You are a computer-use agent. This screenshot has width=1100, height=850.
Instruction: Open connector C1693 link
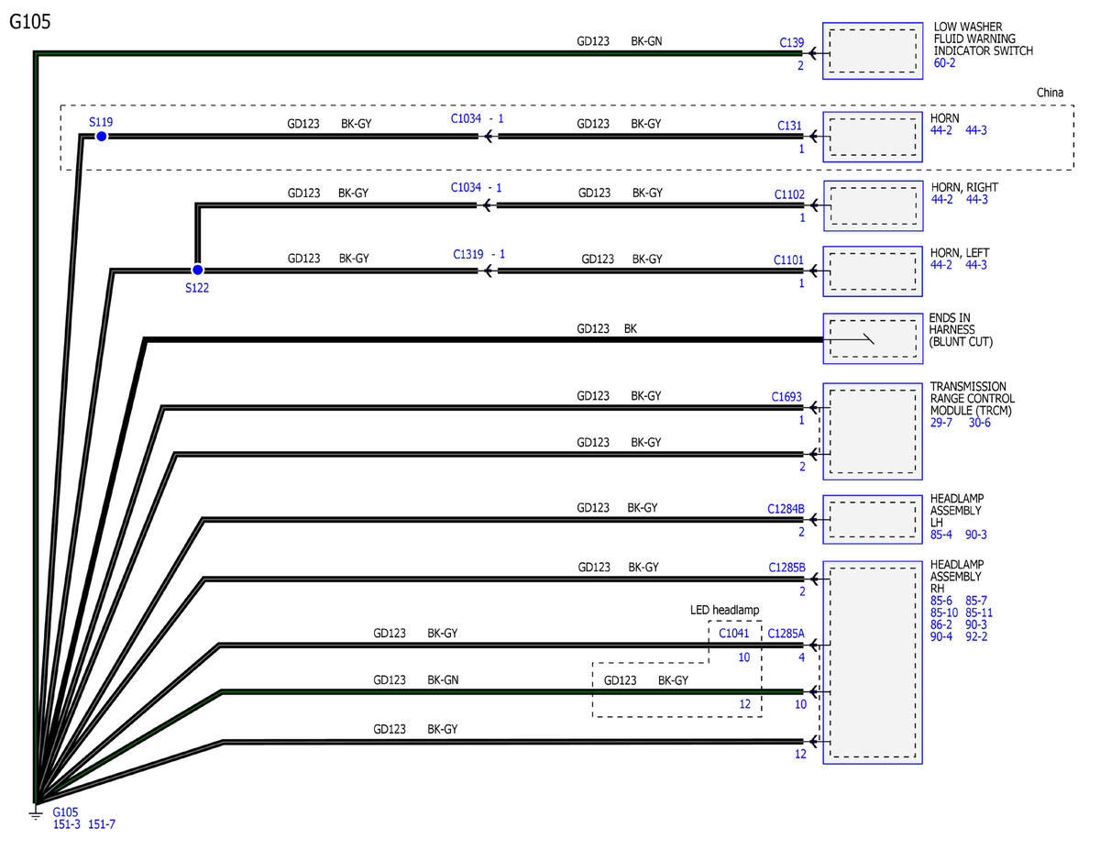click(786, 398)
